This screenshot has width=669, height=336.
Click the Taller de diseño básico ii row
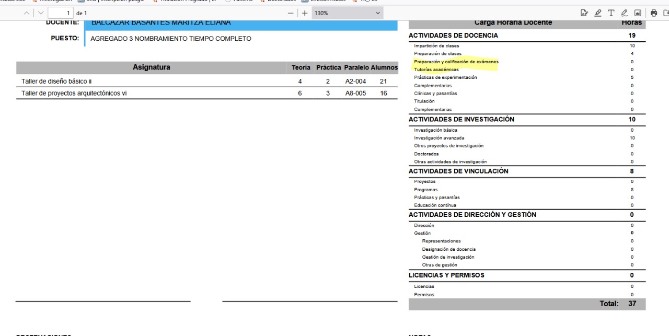pyautogui.click(x=207, y=82)
